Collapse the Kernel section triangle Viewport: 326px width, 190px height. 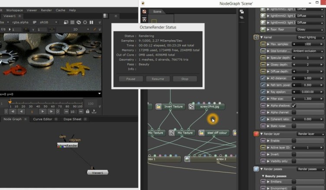point(261,37)
